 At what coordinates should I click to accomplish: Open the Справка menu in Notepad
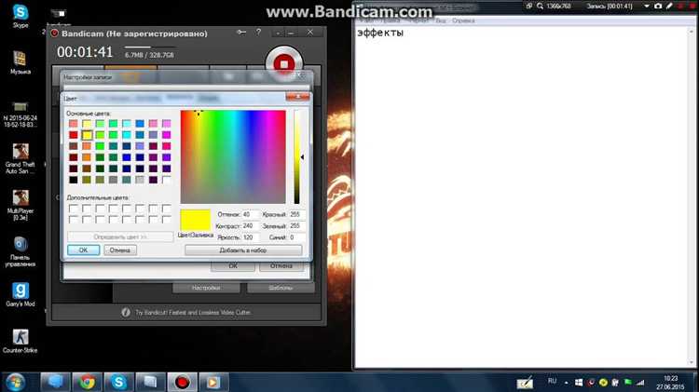[x=462, y=20]
